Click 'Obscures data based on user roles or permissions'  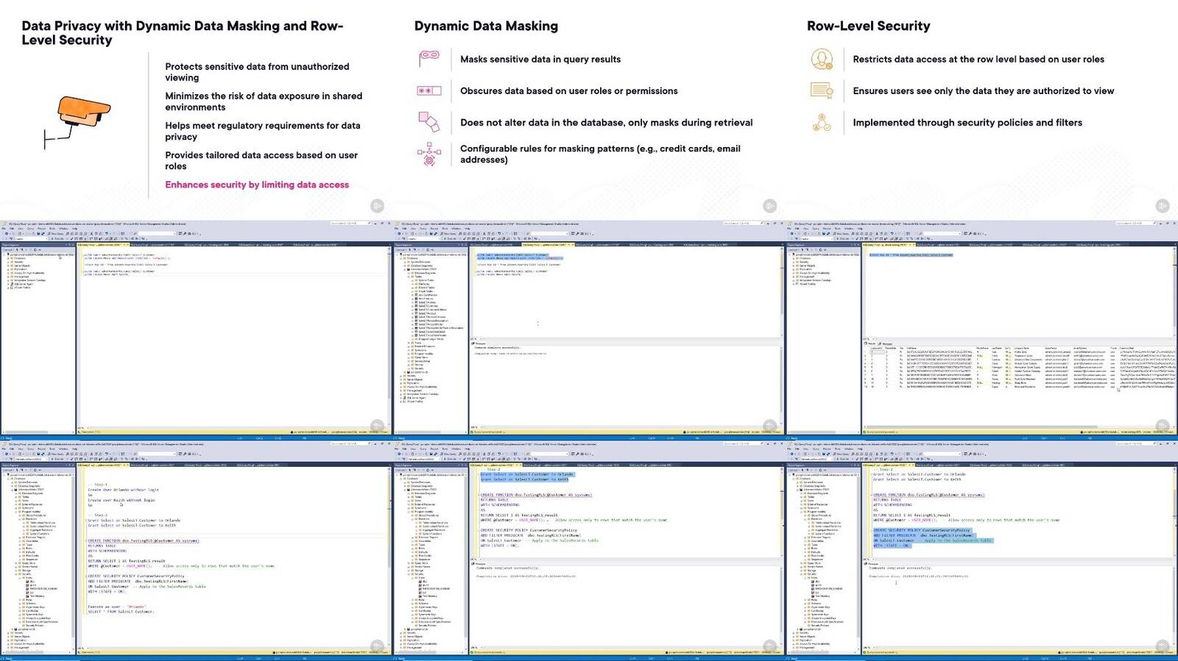coord(569,91)
